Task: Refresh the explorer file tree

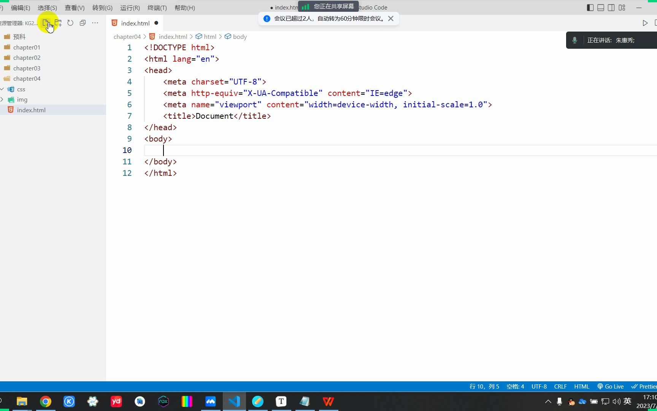Action: point(70,23)
